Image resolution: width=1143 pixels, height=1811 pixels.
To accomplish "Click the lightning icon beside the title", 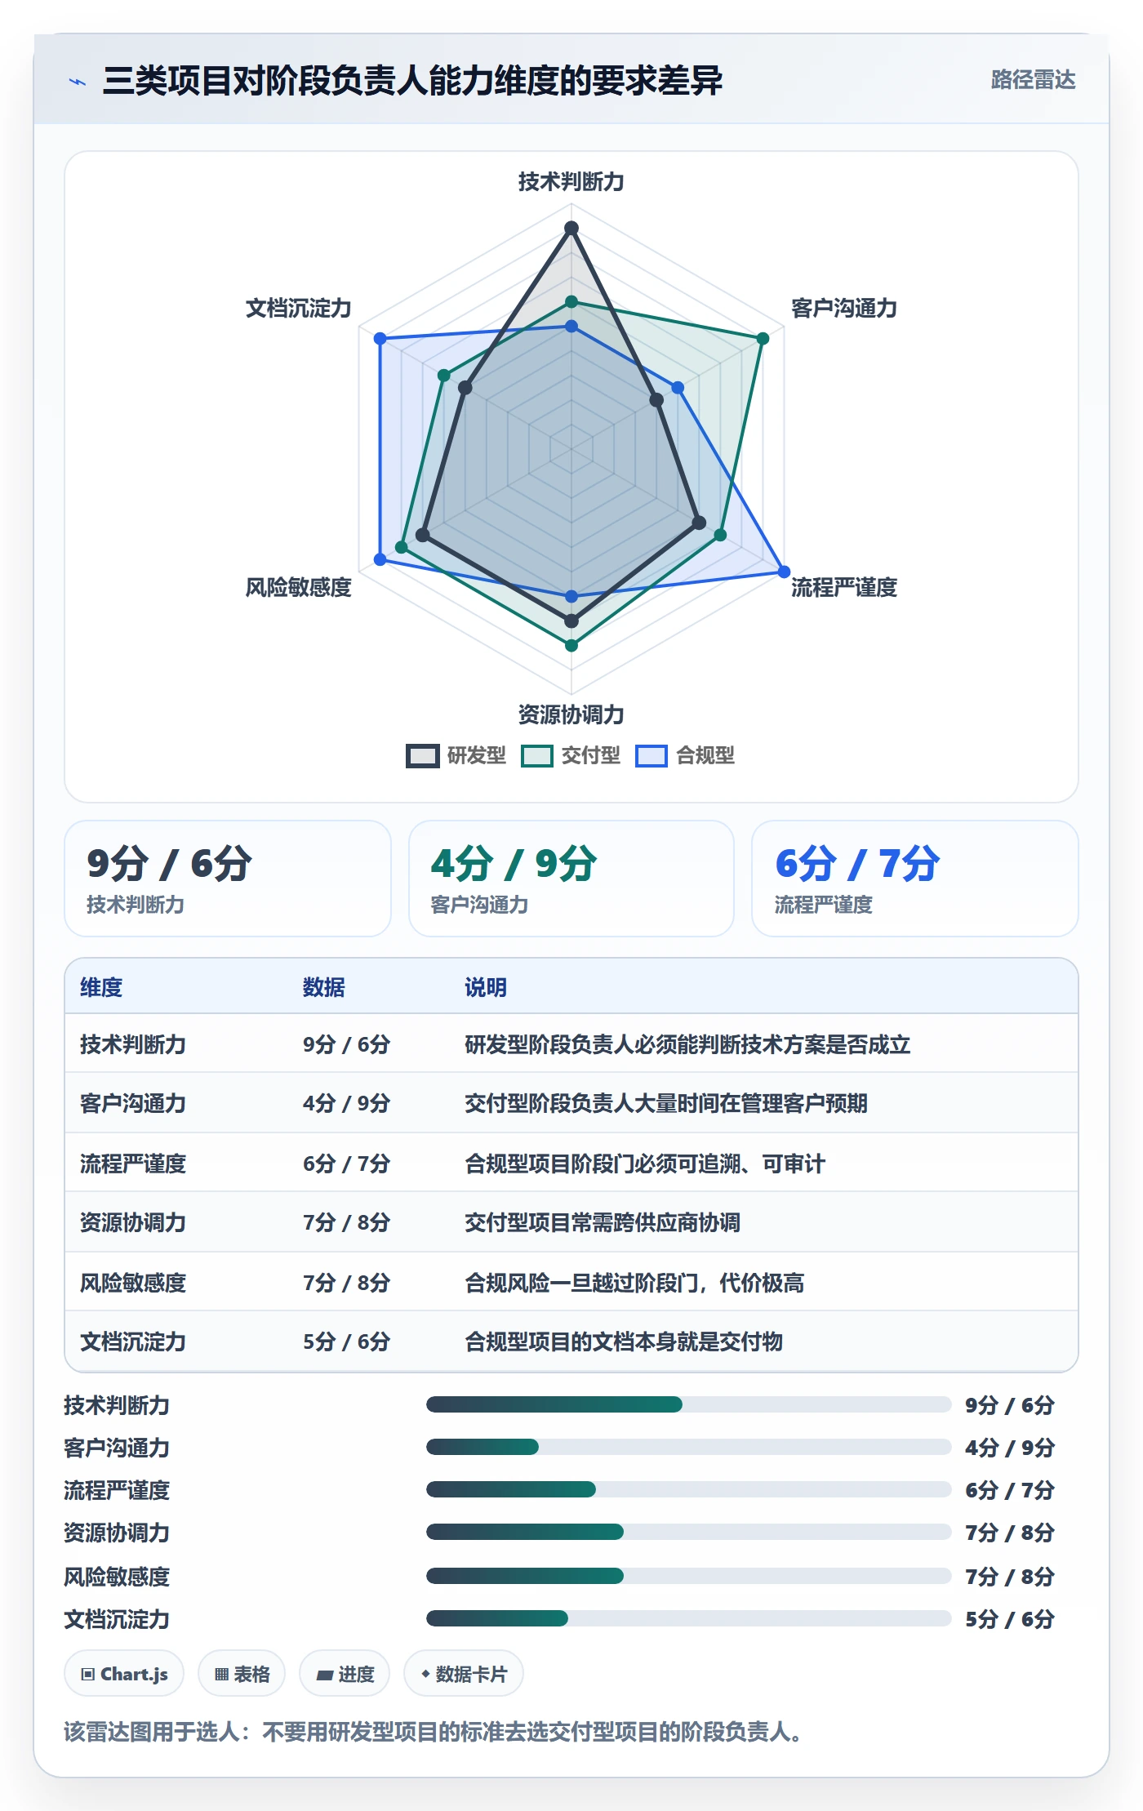I will [x=78, y=82].
